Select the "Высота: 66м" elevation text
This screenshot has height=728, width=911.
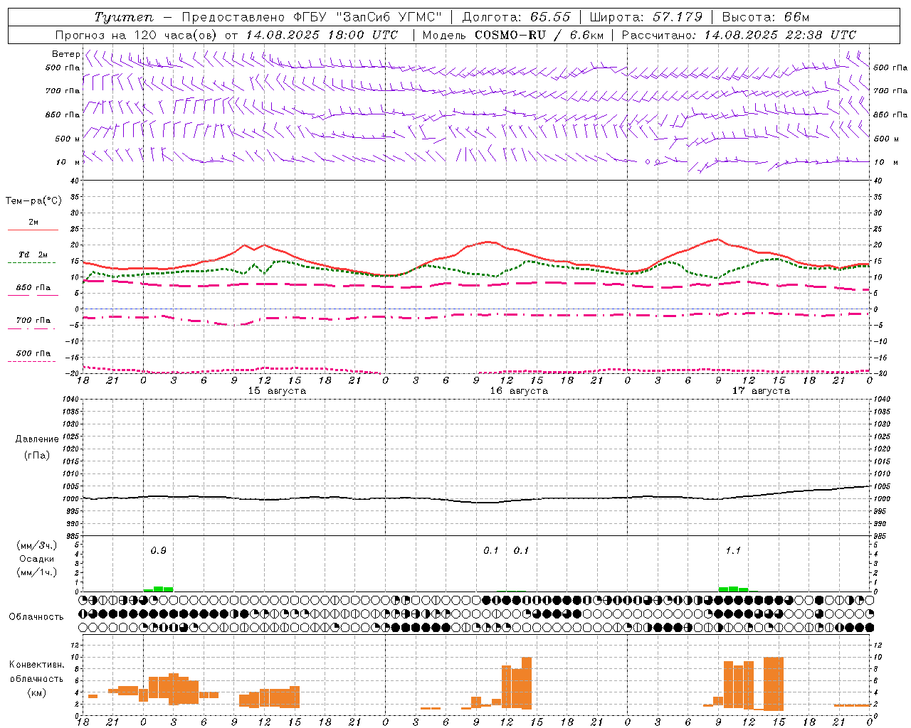[766, 17]
